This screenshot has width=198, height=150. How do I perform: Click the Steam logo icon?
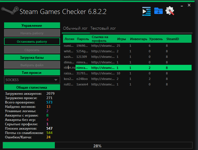[x=10, y=10]
